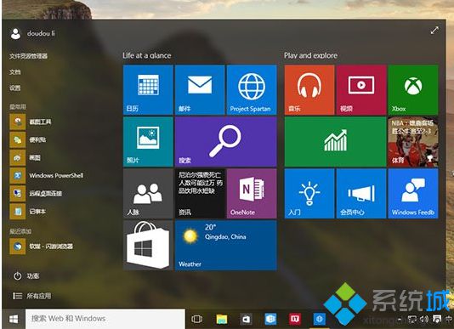Image resolution: width=454 pixels, height=329 pixels.
Task: Open the Weather tile for Qingdao
Action: 226,246
